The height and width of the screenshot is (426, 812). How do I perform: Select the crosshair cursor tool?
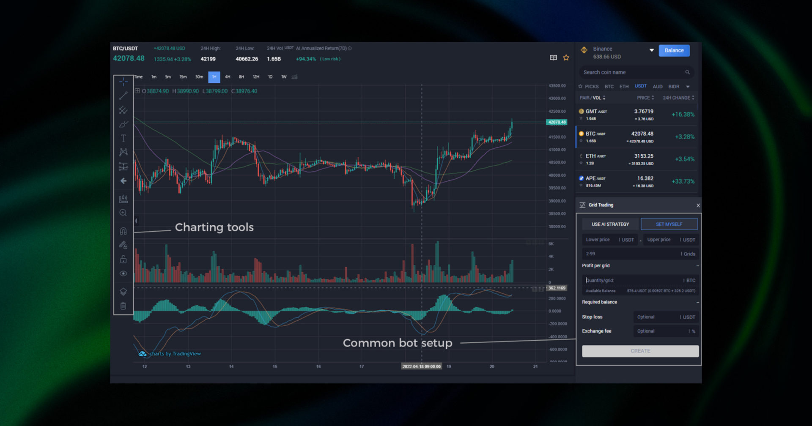pos(123,82)
